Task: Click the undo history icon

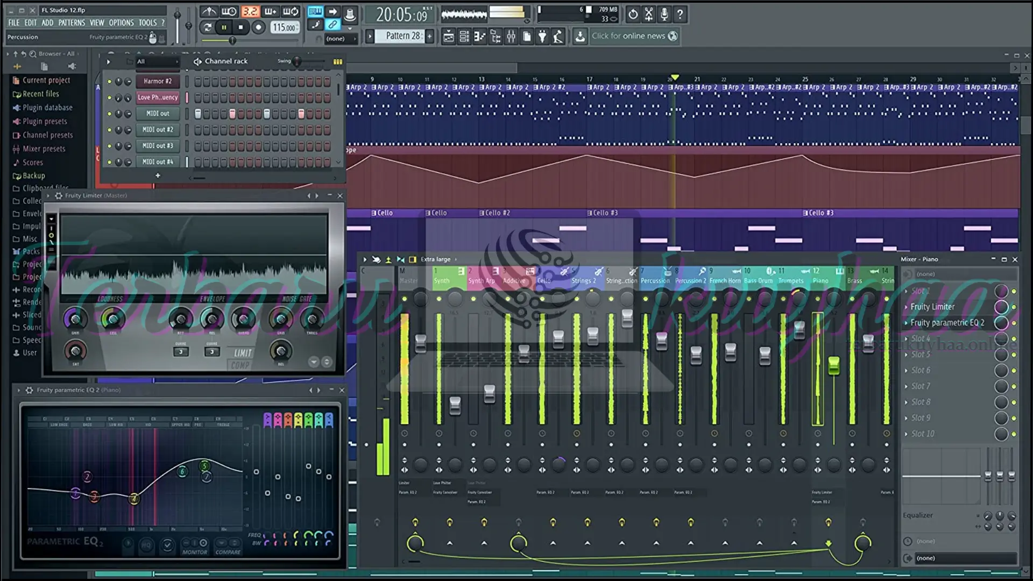Action: coord(633,15)
